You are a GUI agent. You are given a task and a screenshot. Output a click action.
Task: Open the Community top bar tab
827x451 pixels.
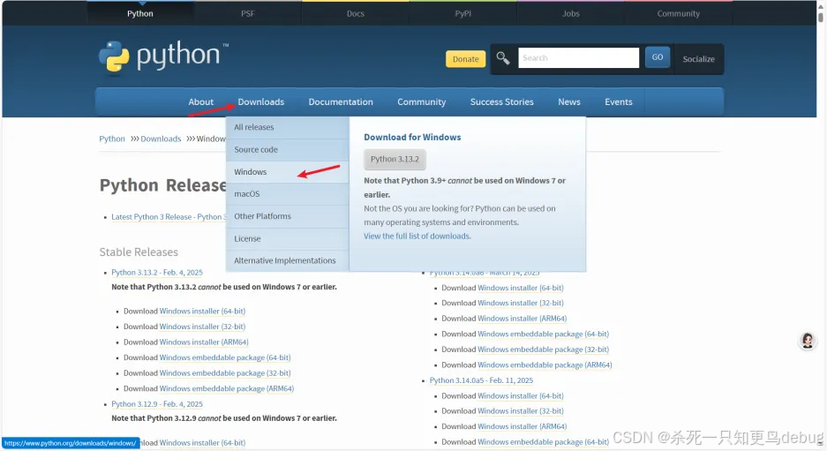[x=678, y=13]
